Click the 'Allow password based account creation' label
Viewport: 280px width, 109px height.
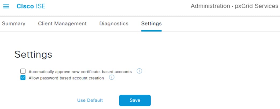(66, 78)
